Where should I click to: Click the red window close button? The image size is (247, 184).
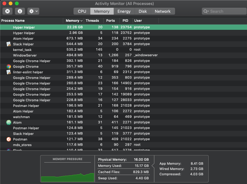(4, 3)
